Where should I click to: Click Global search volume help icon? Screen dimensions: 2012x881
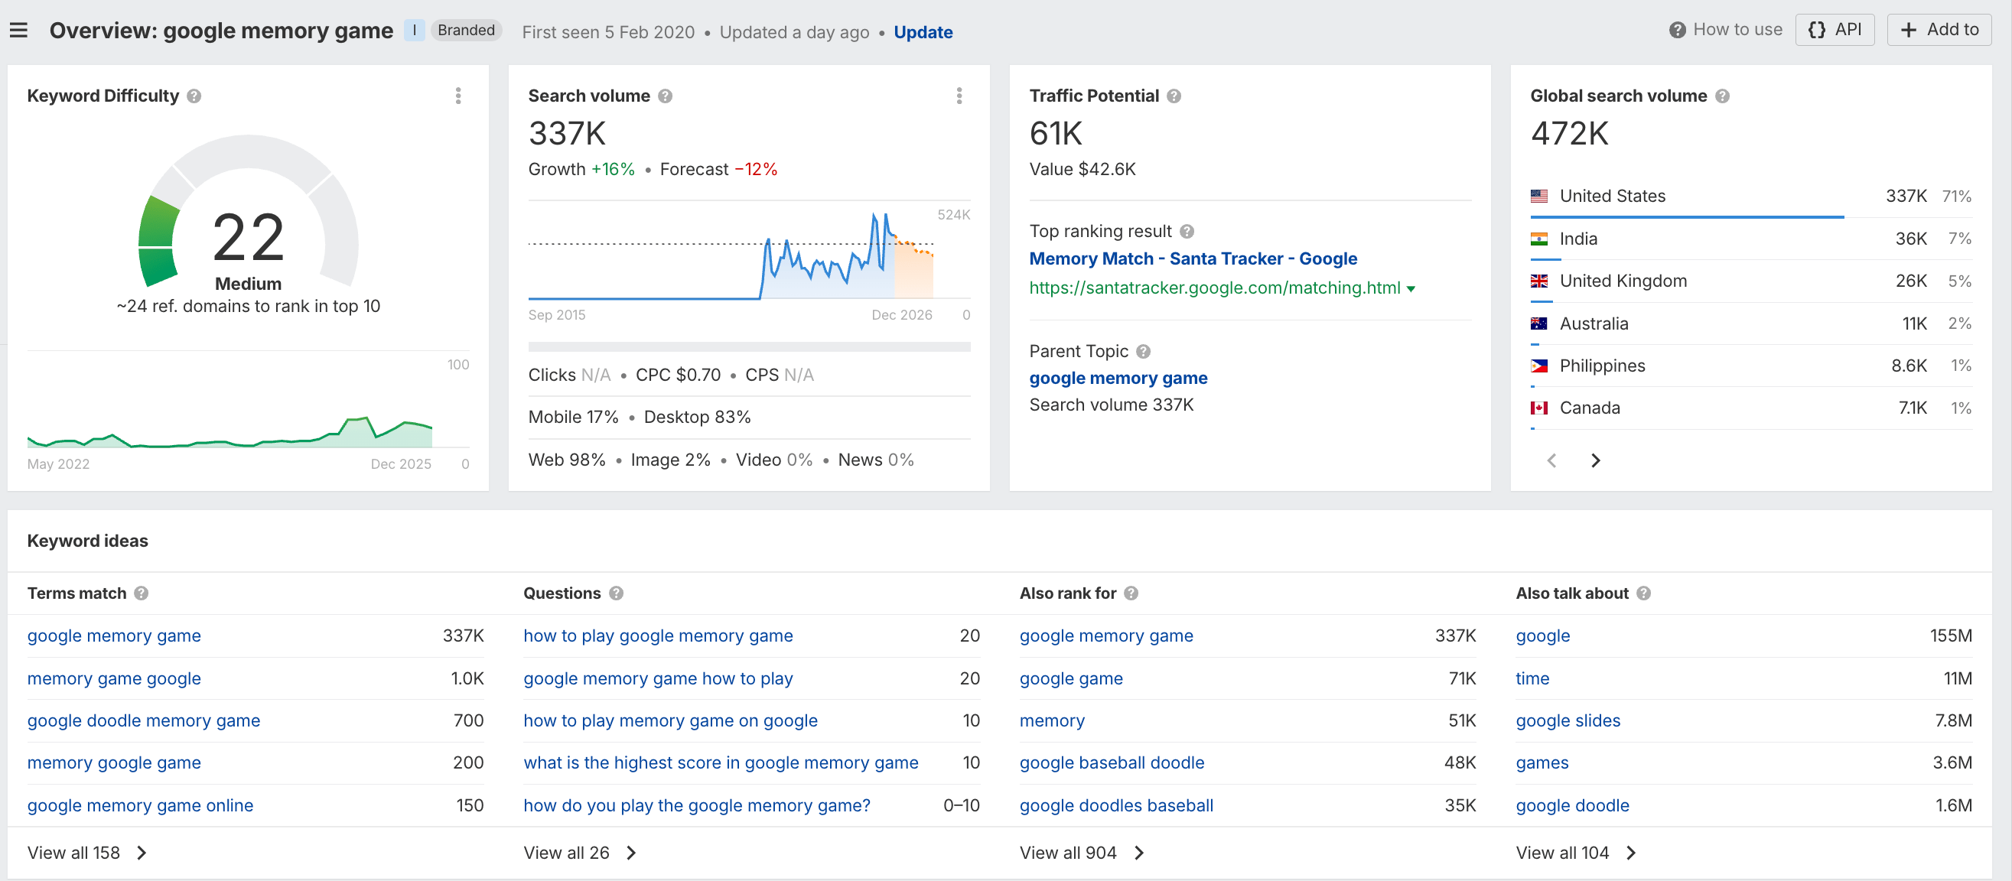coord(1722,96)
